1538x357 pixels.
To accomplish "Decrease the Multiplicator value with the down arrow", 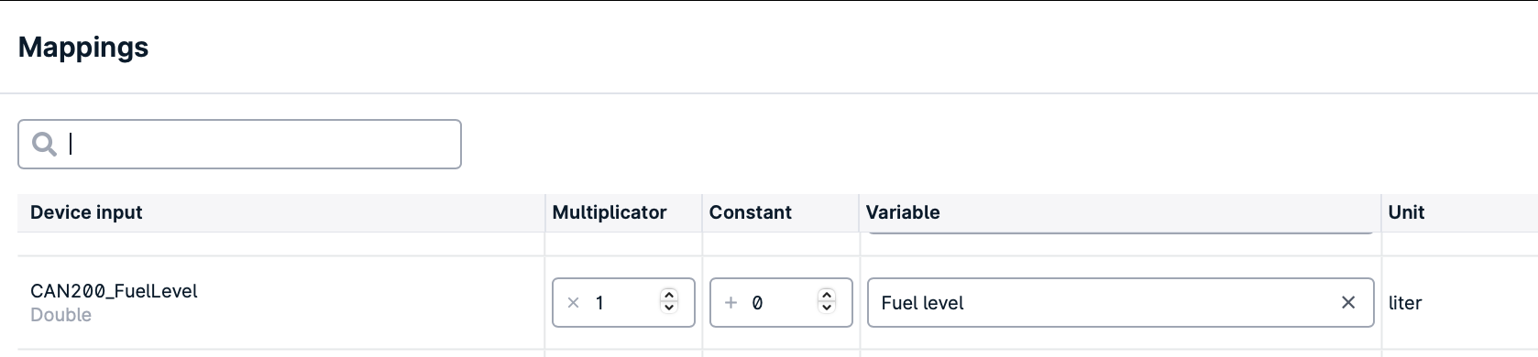I will coord(669,308).
